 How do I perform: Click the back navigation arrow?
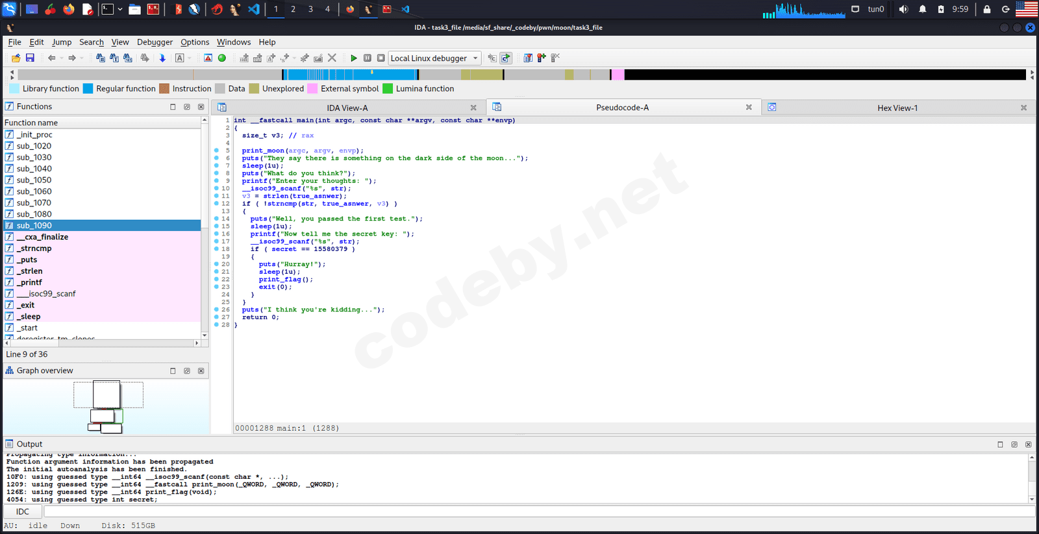51,58
